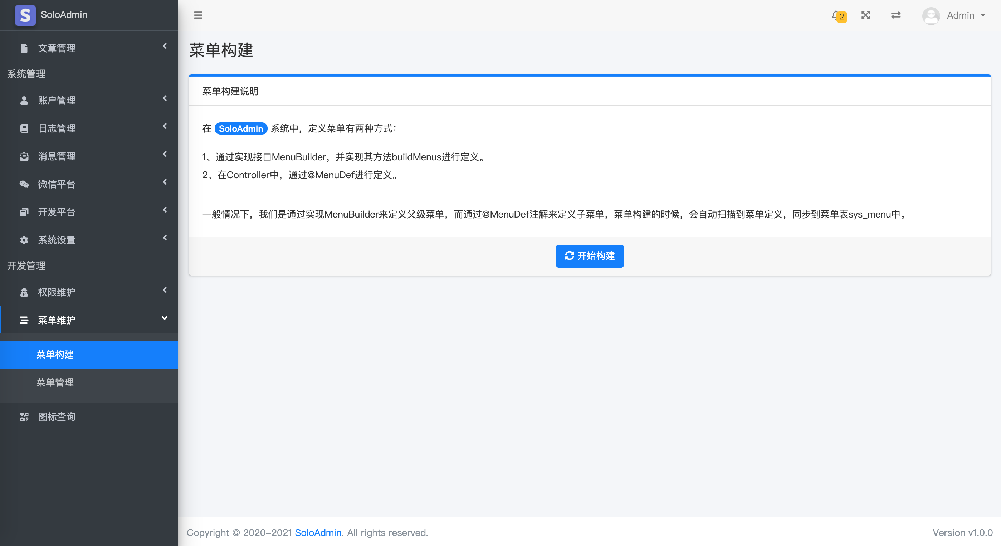Click the blue SoloAdmin badge in description
This screenshot has width=1001, height=546.
[x=240, y=129]
